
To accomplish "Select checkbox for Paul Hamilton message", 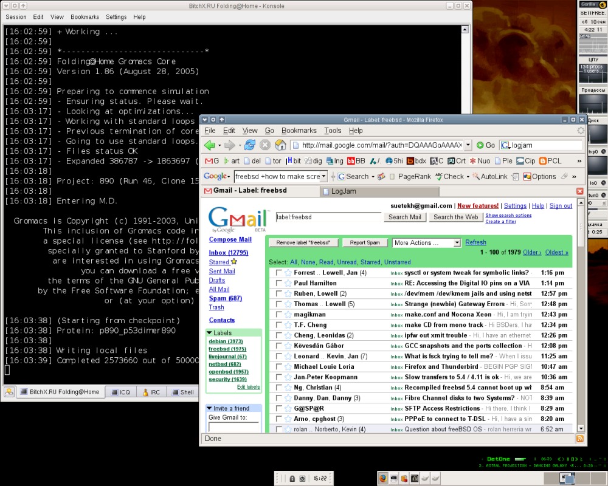I will tap(278, 283).
